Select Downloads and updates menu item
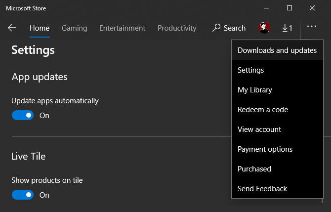The image size is (331, 212). pyautogui.click(x=277, y=50)
